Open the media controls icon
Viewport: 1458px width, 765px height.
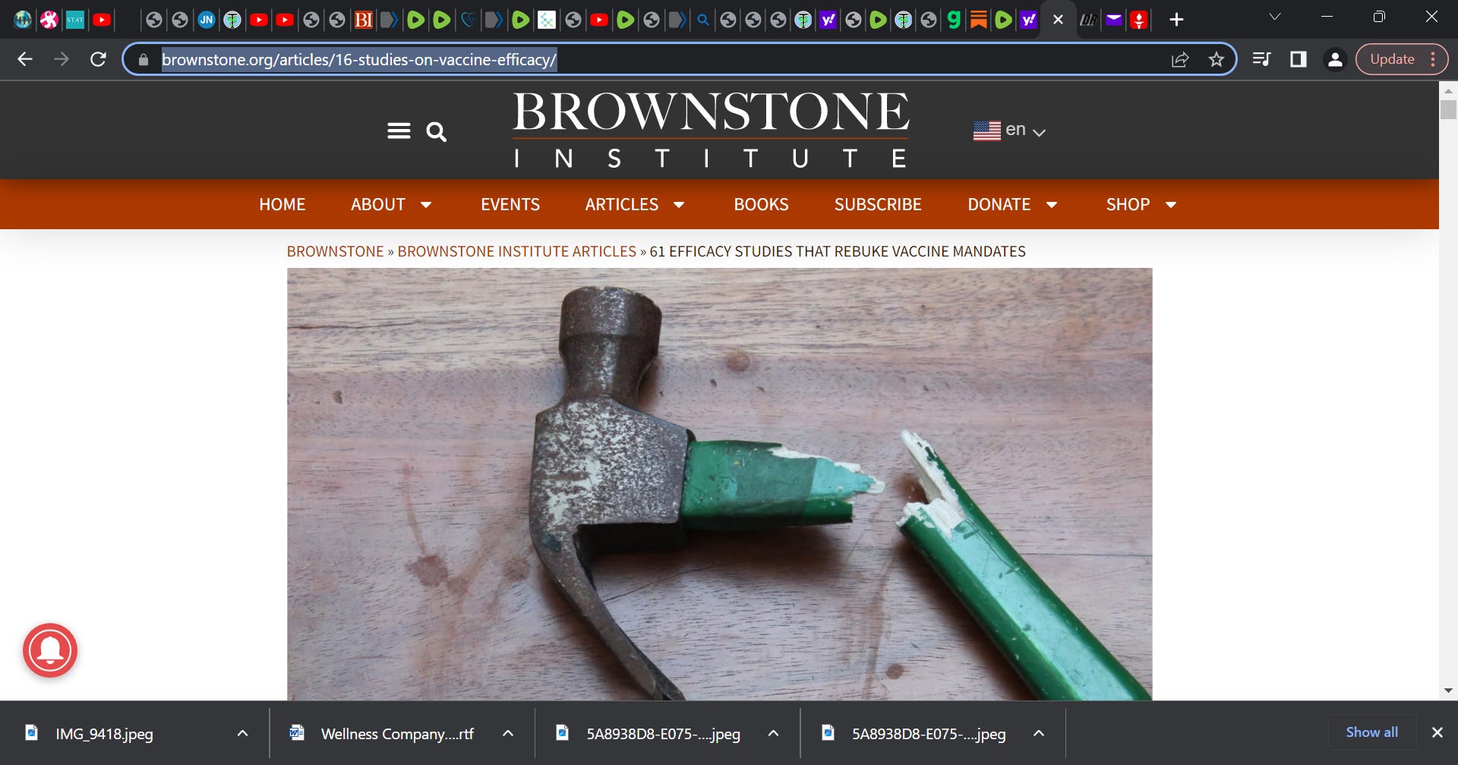point(1261,59)
